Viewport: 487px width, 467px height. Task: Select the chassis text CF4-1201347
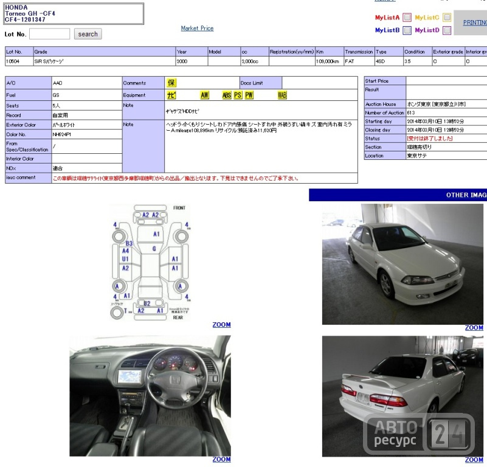(x=25, y=19)
